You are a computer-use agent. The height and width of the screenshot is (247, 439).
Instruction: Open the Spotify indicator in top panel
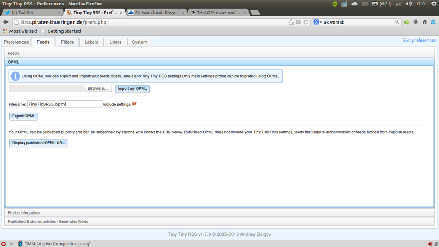coord(335,4)
